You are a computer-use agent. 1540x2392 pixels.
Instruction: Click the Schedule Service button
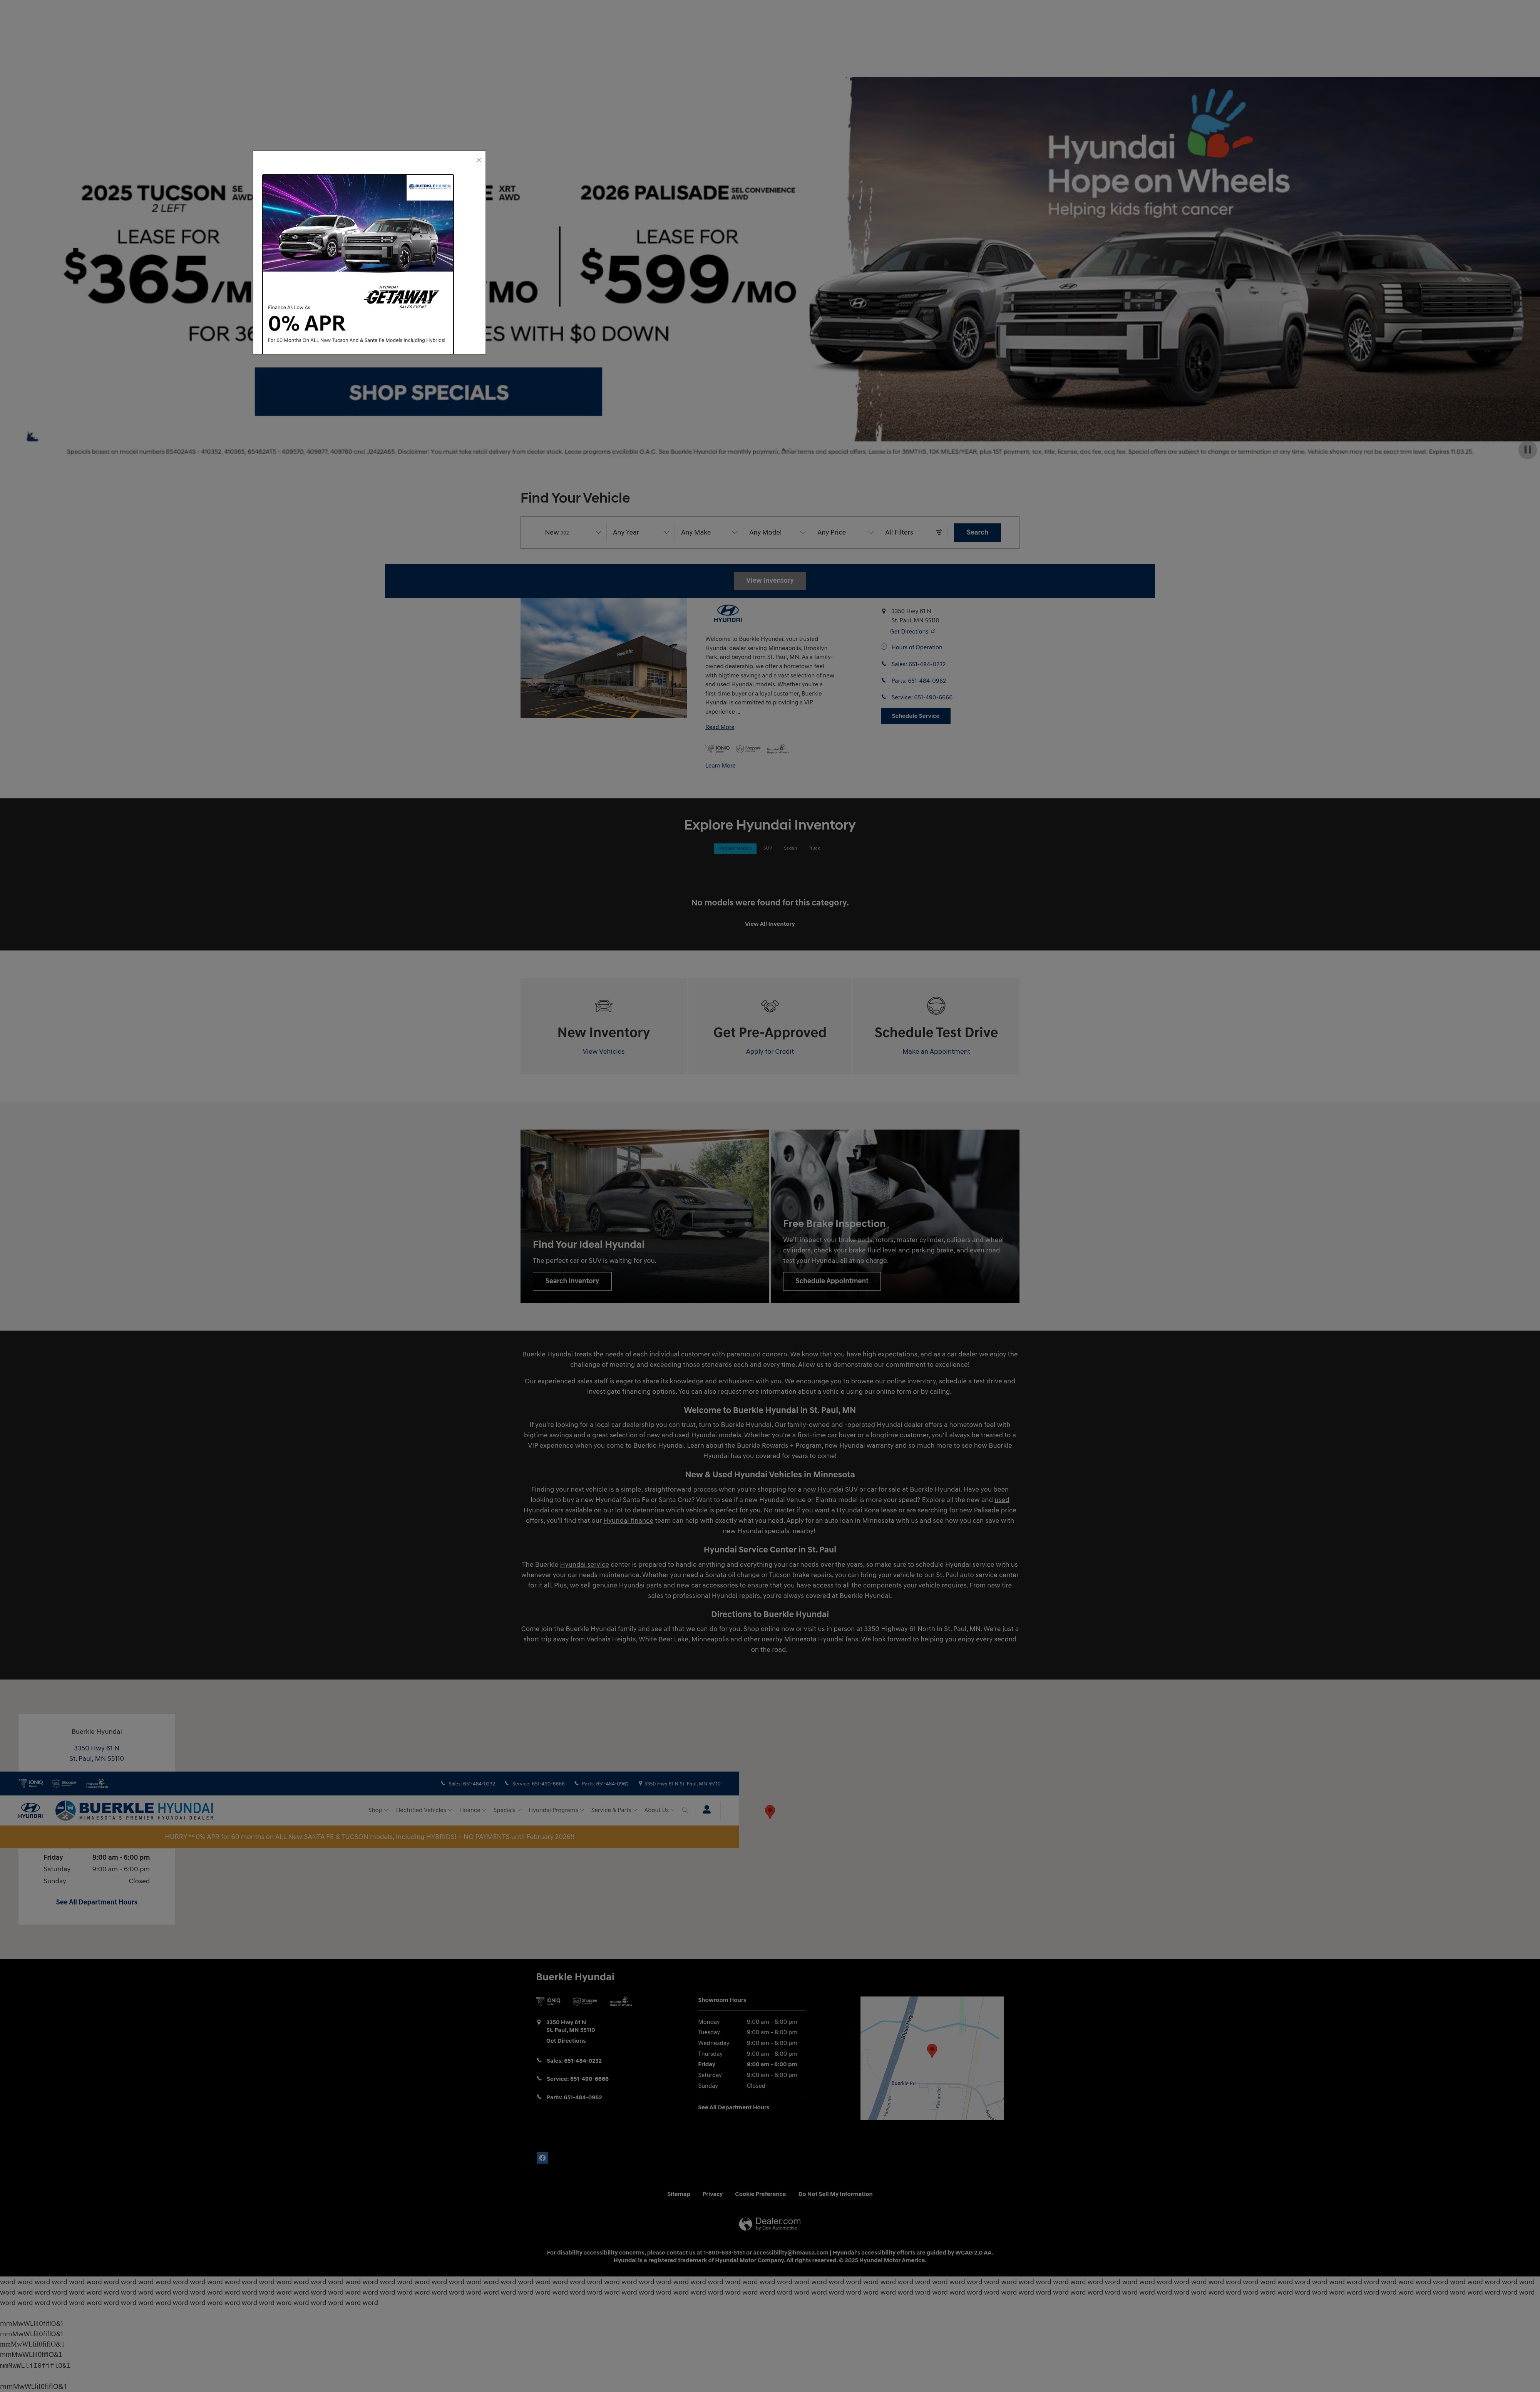tap(915, 716)
